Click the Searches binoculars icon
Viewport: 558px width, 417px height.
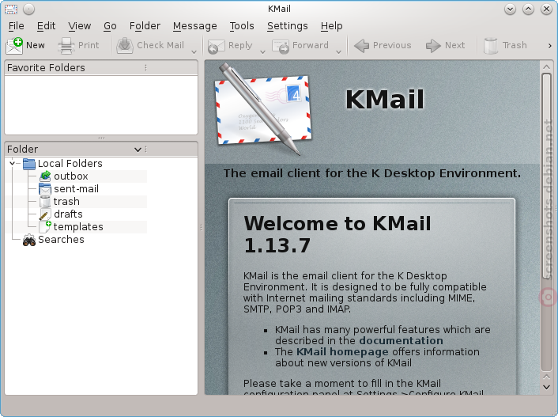pyautogui.click(x=29, y=241)
